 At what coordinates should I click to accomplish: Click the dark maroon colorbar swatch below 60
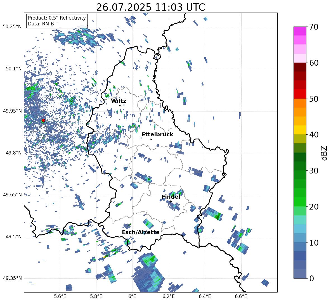click(x=300, y=67)
